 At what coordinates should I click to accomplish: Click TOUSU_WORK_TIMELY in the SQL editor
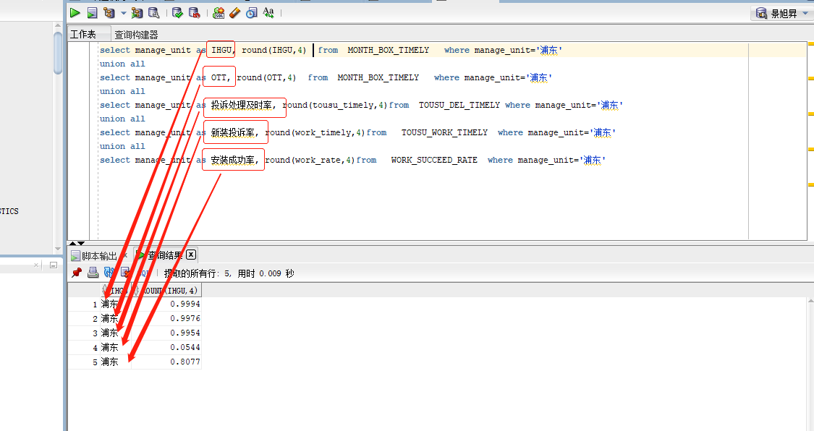[444, 133]
